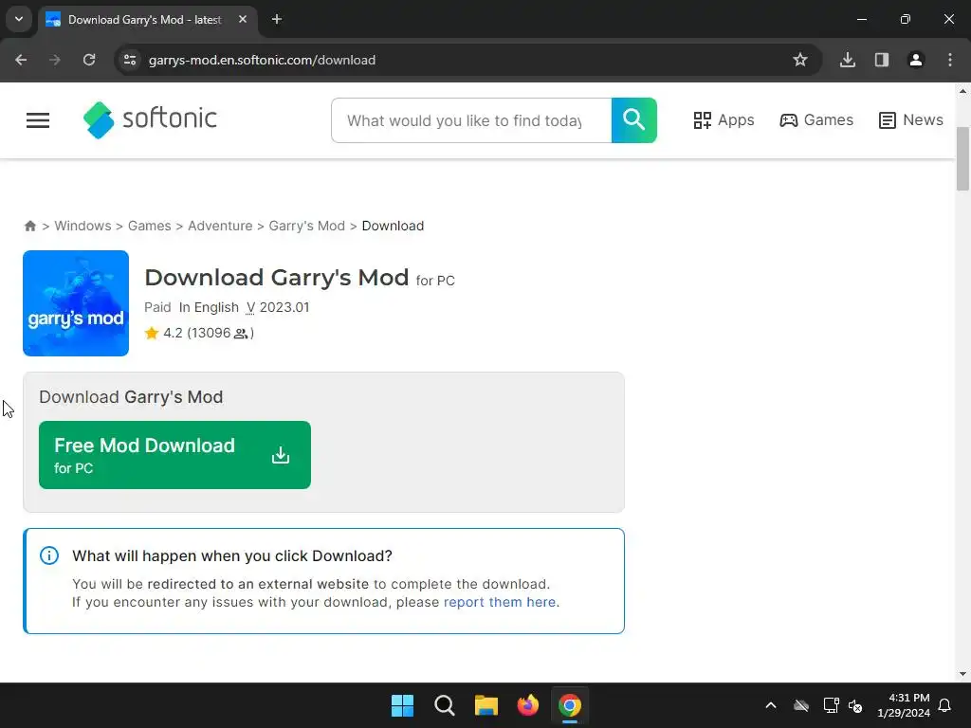Screen dimensions: 971x728
Task: Open the clock and date panel
Action: (904, 705)
